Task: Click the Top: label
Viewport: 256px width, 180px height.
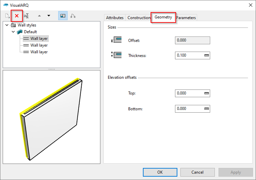Action: pyautogui.click(x=132, y=93)
